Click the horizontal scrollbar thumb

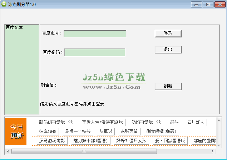click(84, 151)
